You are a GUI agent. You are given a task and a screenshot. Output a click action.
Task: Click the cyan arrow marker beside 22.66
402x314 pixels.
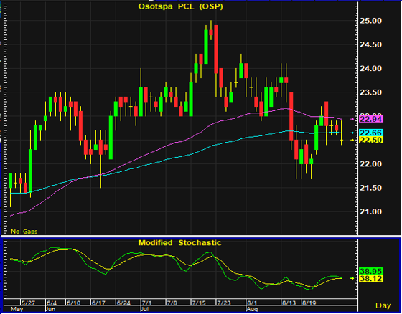[352, 133]
